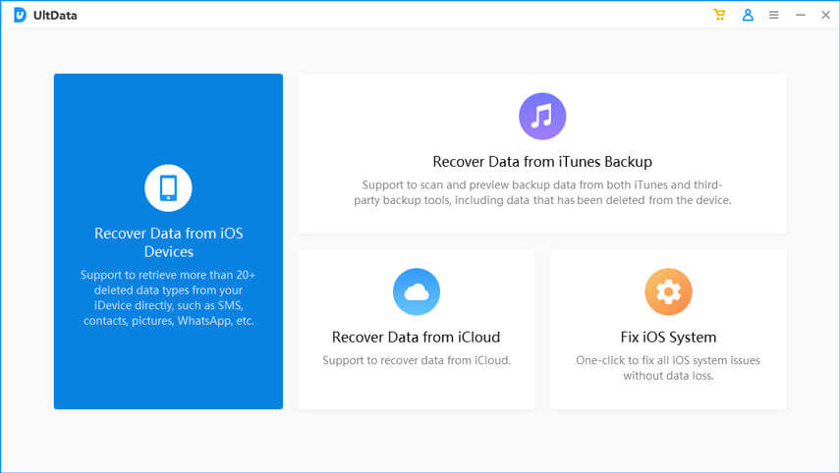Click the blue iCloud cloud icon
840x473 pixels.
click(x=417, y=291)
